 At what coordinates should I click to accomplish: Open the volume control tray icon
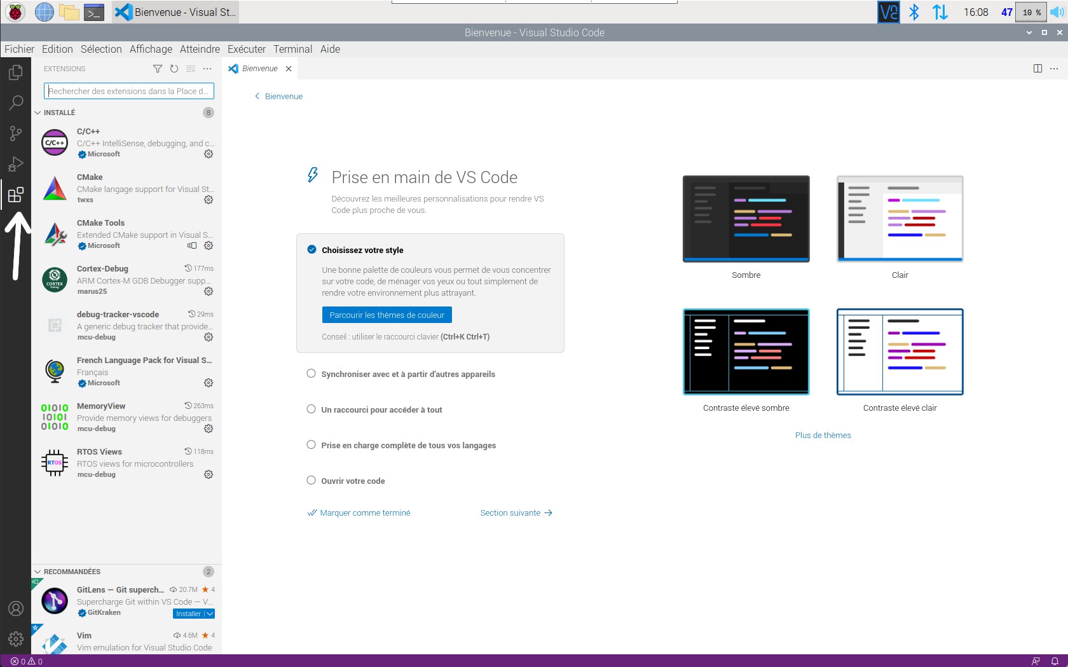[x=1057, y=12]
